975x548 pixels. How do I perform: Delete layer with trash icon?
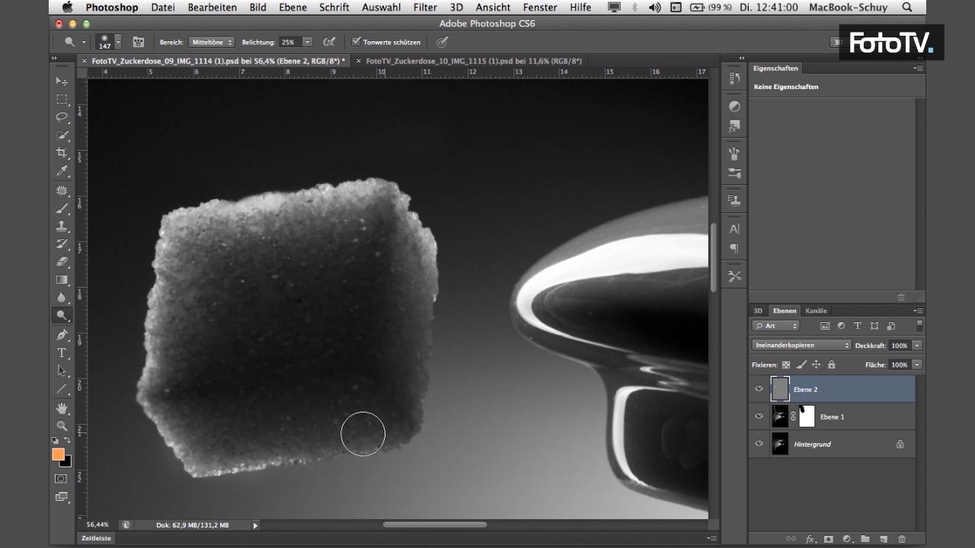pyautogui.click(x=902, y=539)
